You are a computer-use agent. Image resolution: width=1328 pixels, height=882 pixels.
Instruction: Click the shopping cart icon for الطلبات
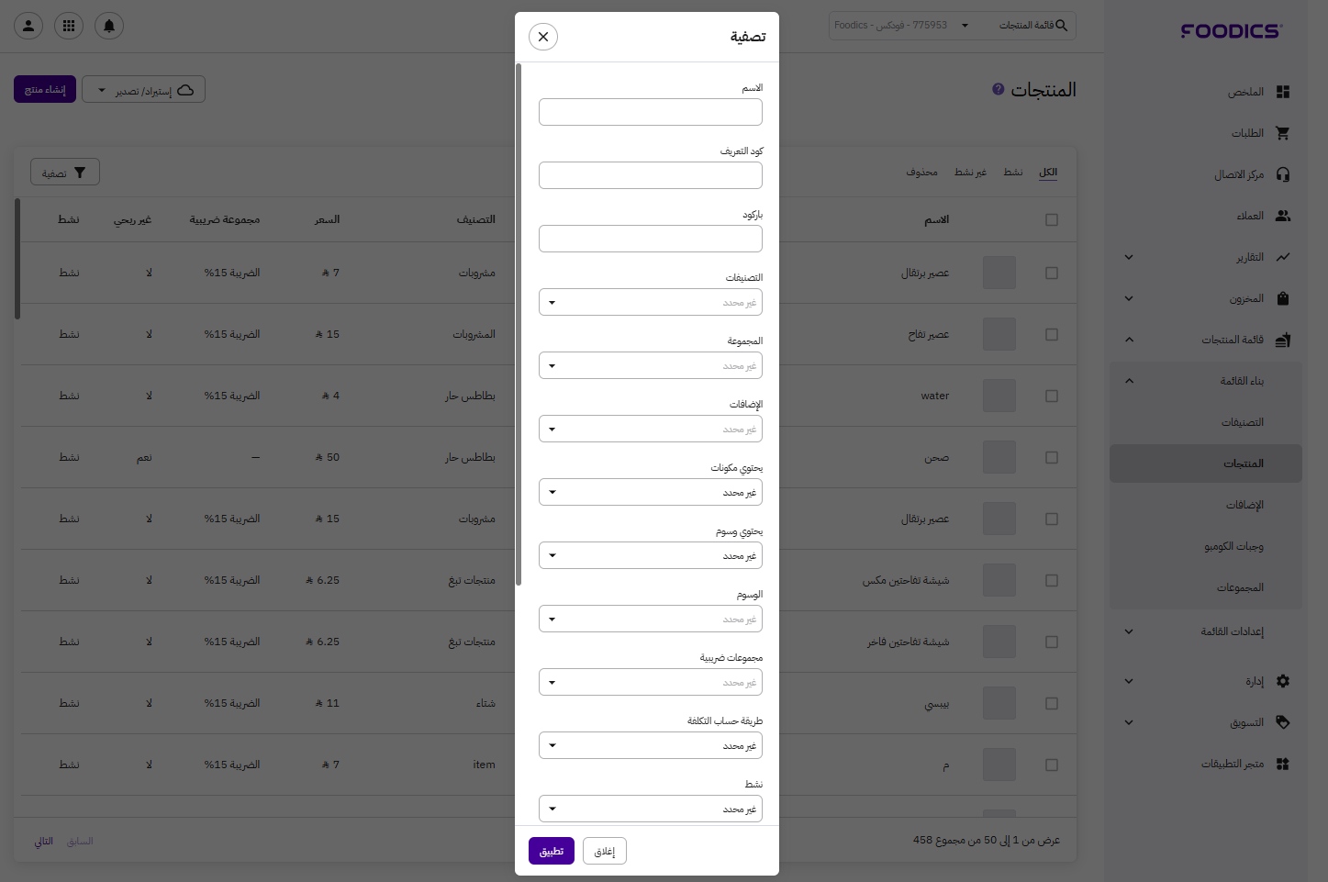(1283, 133)
